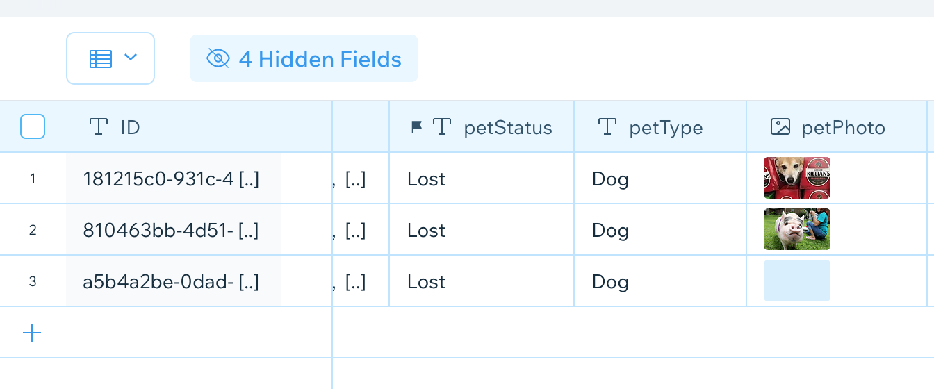The image size is (934, 389).
Task: Select the petType column header
Action: pyautogui.click(x=660, y=126)
